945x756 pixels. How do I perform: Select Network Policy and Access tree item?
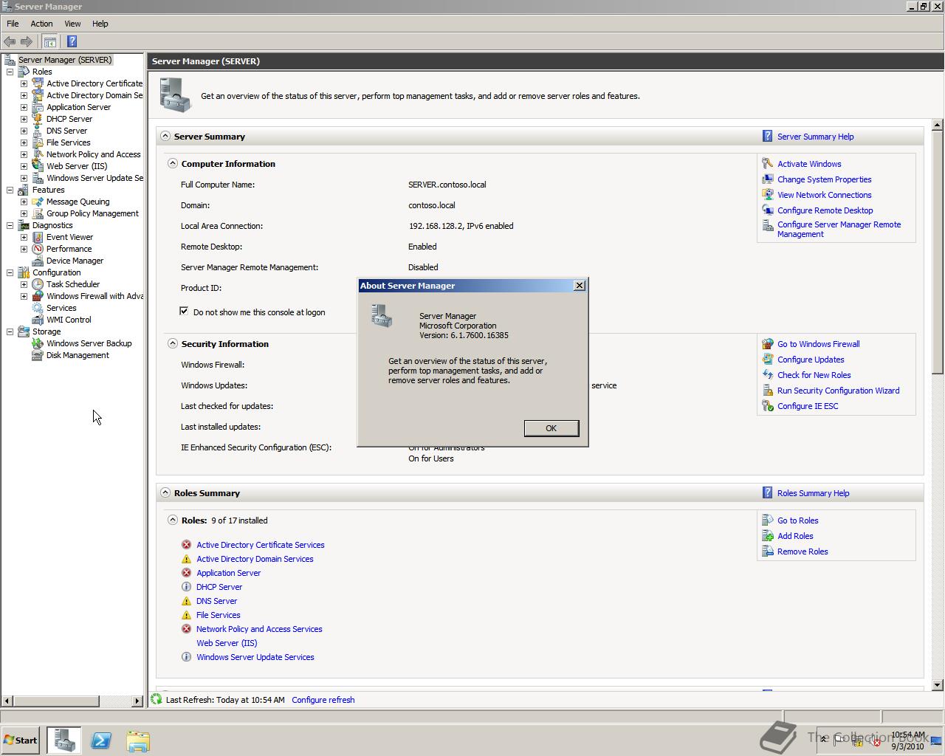[93, 154]
